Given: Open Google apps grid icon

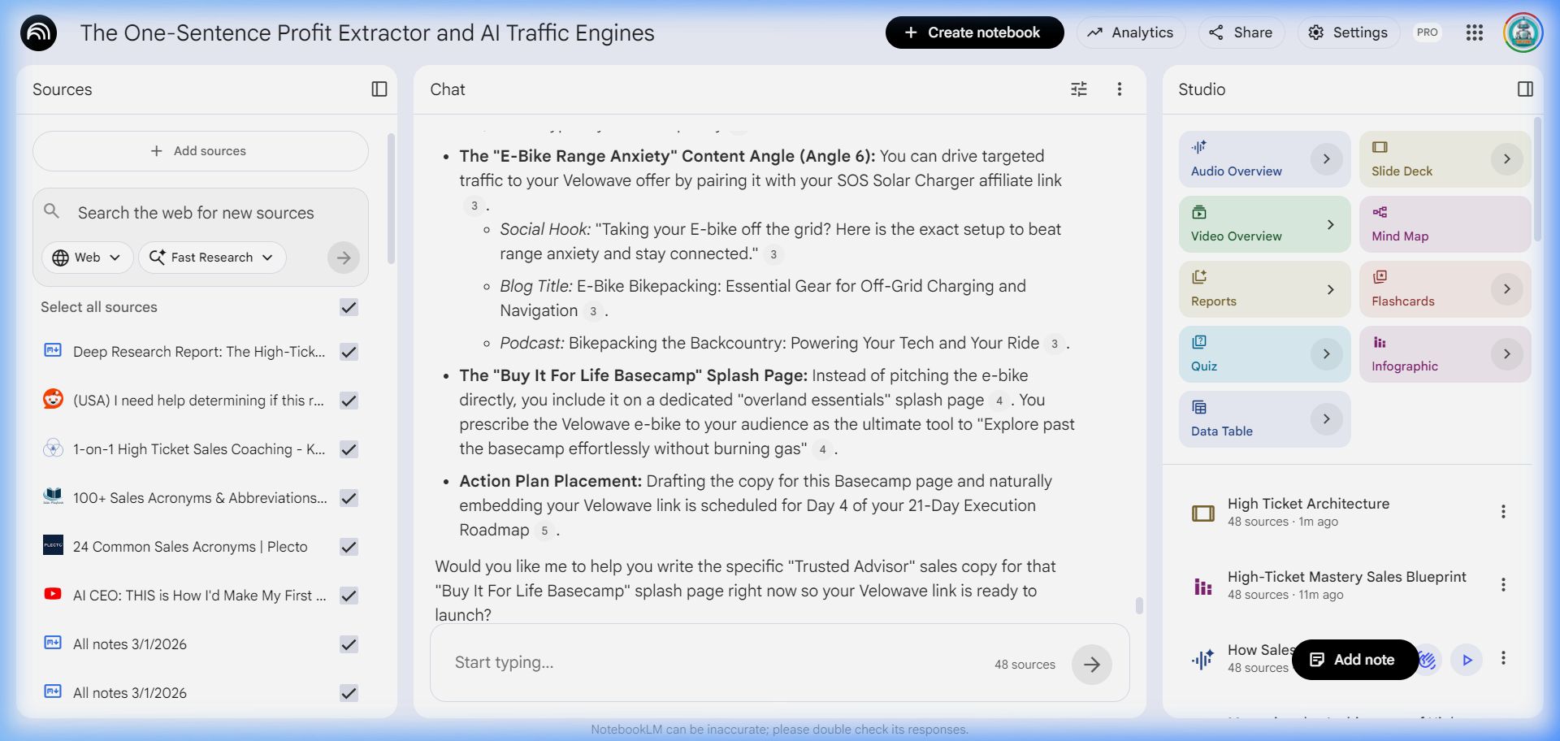Looking at the screenshot, I should pyautogui.click(x=1475, y=32).
